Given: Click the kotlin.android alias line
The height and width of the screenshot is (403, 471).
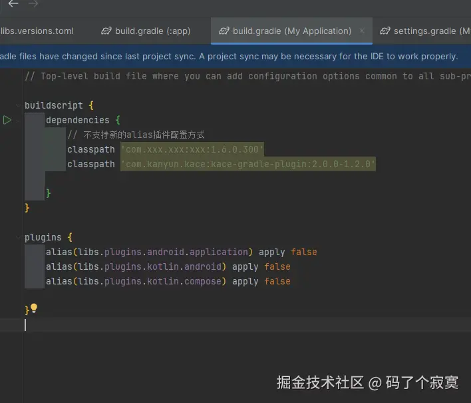Looking at the screenshot, I should click(168, 266).
